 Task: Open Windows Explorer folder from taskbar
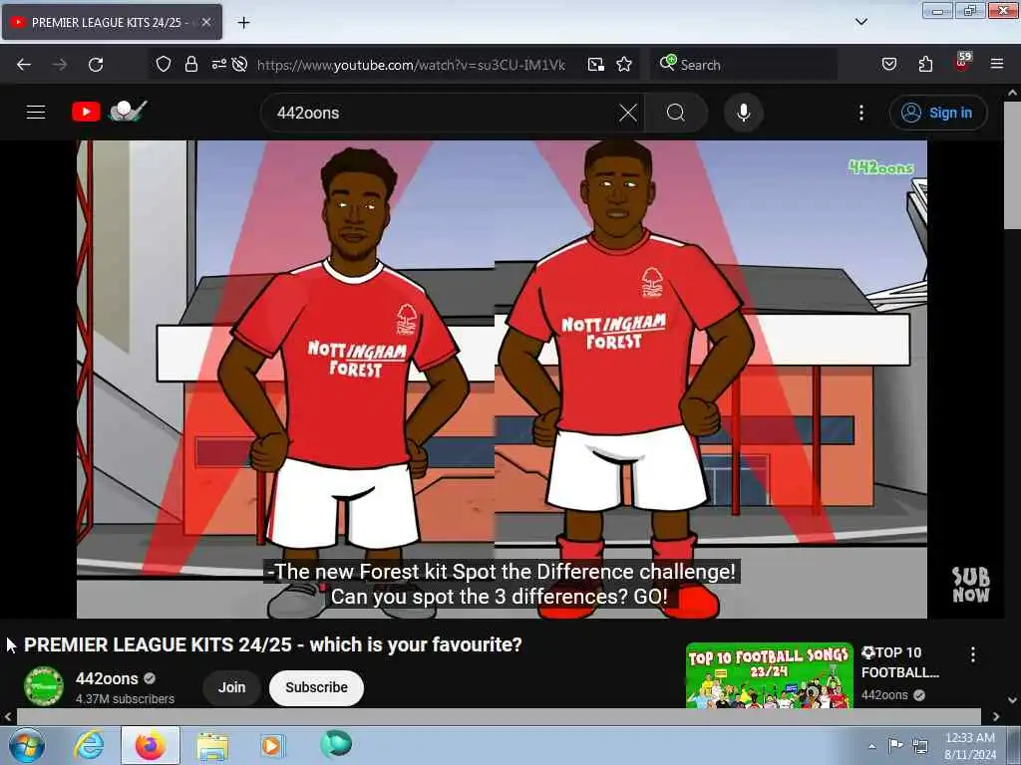click(x=212, y=746)
